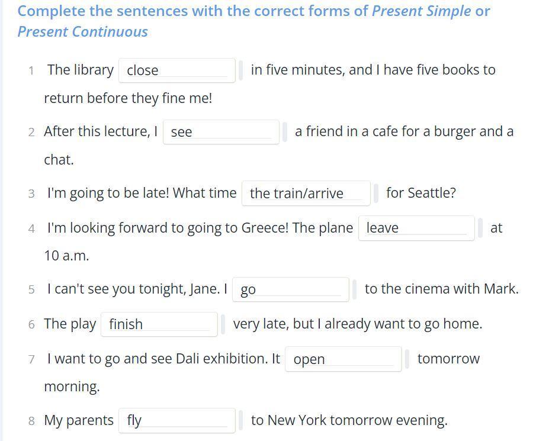This screenshot has width=533, height=441.
Task: Click the sentence number 3 label
Action: [x=31, y=194]
